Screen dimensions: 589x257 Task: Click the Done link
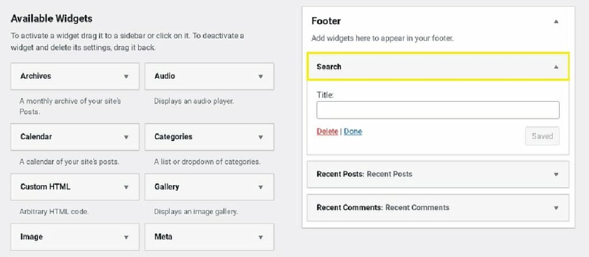(353, 132)
